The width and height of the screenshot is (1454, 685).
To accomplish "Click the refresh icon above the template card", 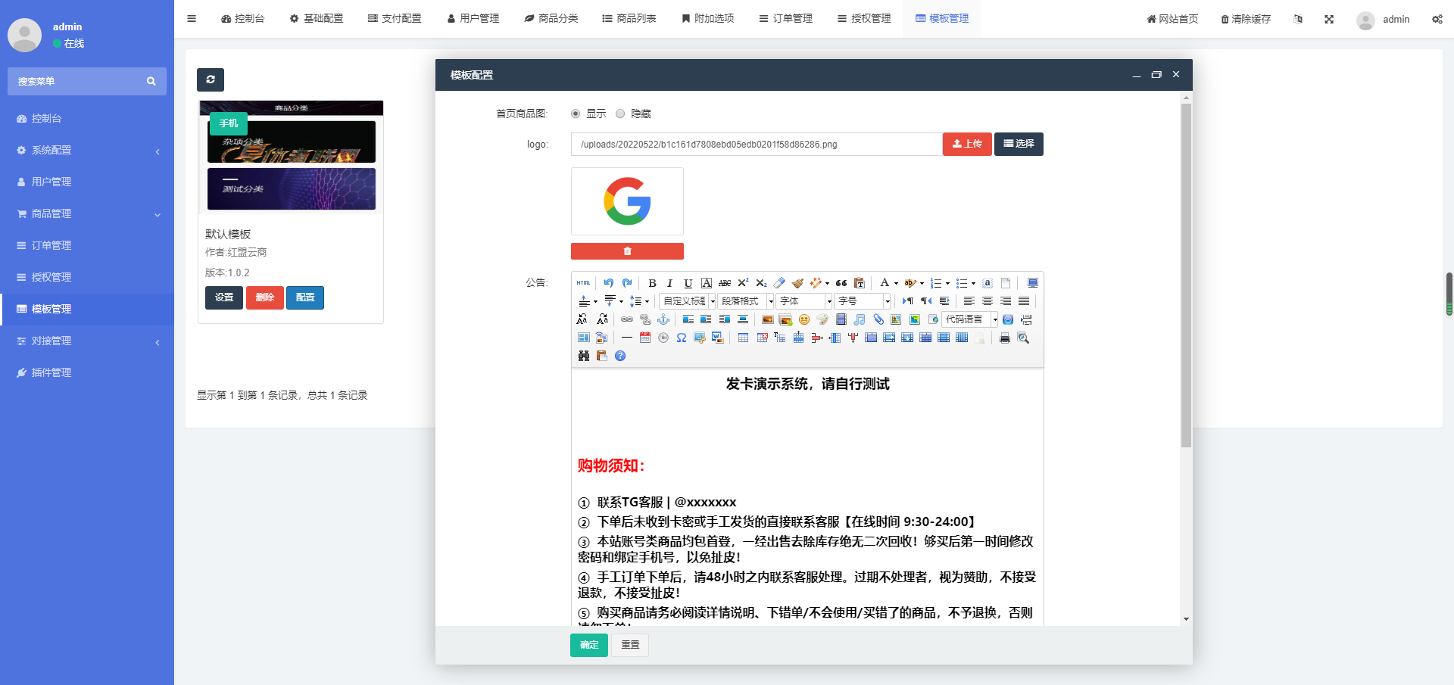I will coord(211,79).
